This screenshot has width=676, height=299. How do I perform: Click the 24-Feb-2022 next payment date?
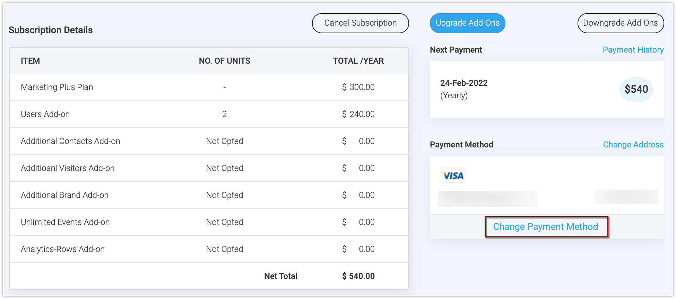click(464, 83)
